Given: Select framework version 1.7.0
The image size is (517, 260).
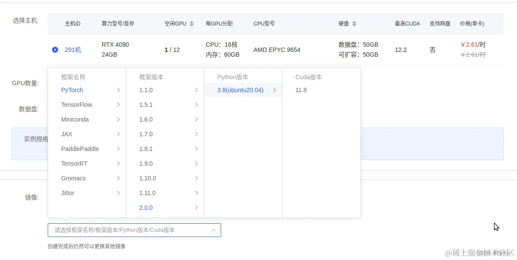Looking at the screenshot, I should pos(146,134).
